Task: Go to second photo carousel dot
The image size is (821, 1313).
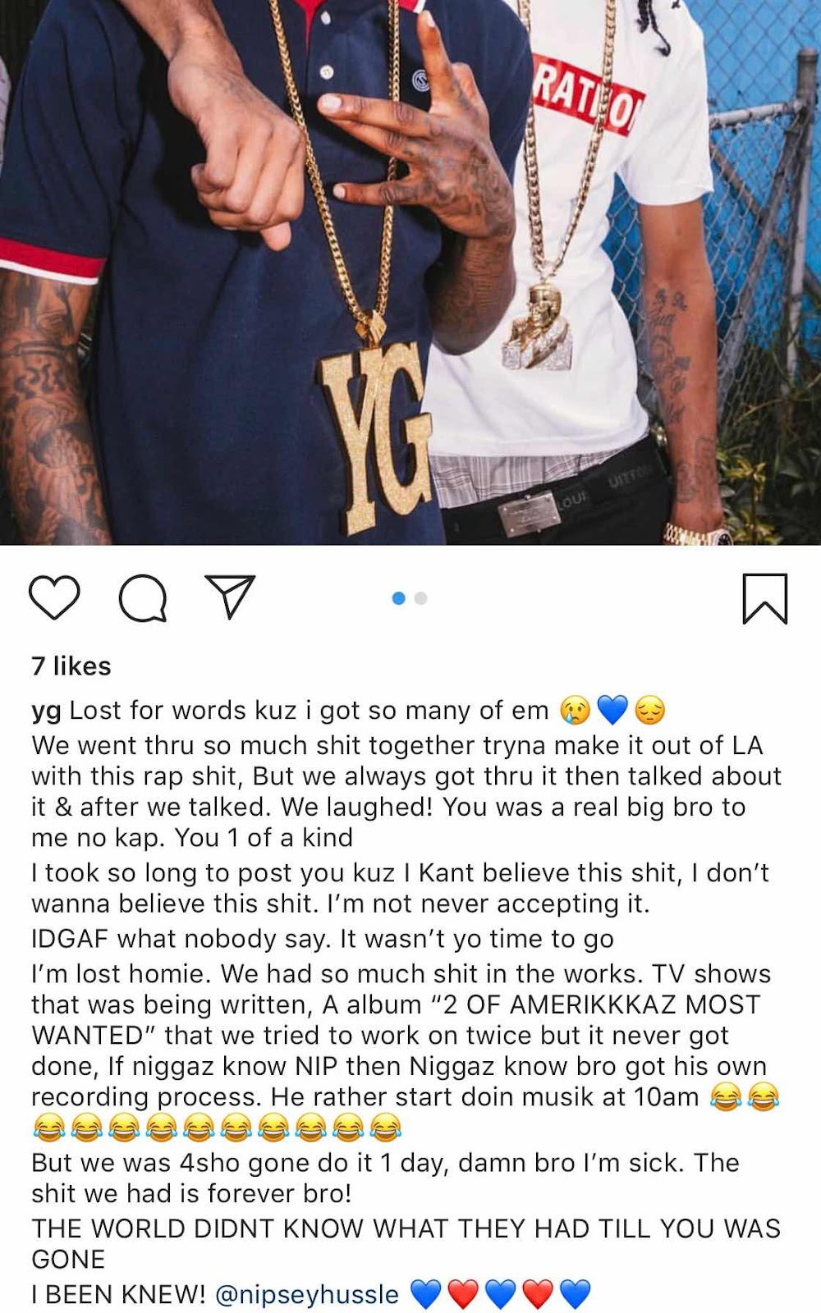Action: [x=421, y=598]
